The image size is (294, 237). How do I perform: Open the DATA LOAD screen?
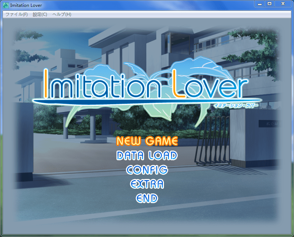point(147,156)
